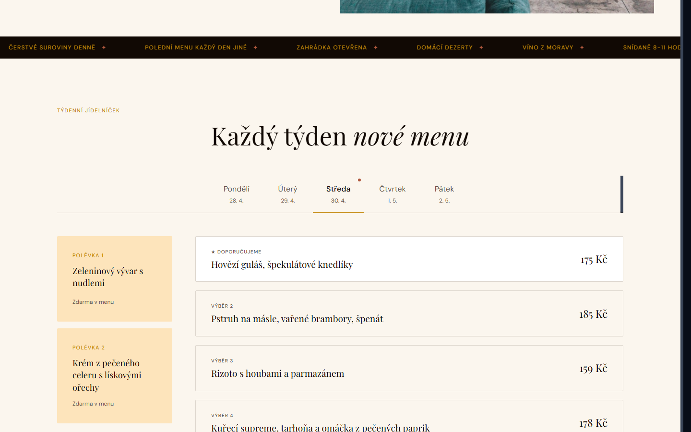Viewport: 691px width, 432px height.
Task: Click the hero image at the page top
Action: [x=497, y=6]
